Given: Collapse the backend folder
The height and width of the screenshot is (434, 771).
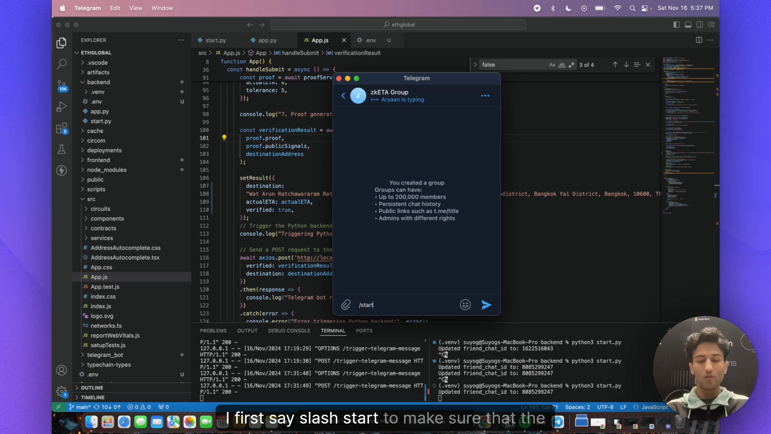Looking at the screenshot, I should [x=98, y=82].
